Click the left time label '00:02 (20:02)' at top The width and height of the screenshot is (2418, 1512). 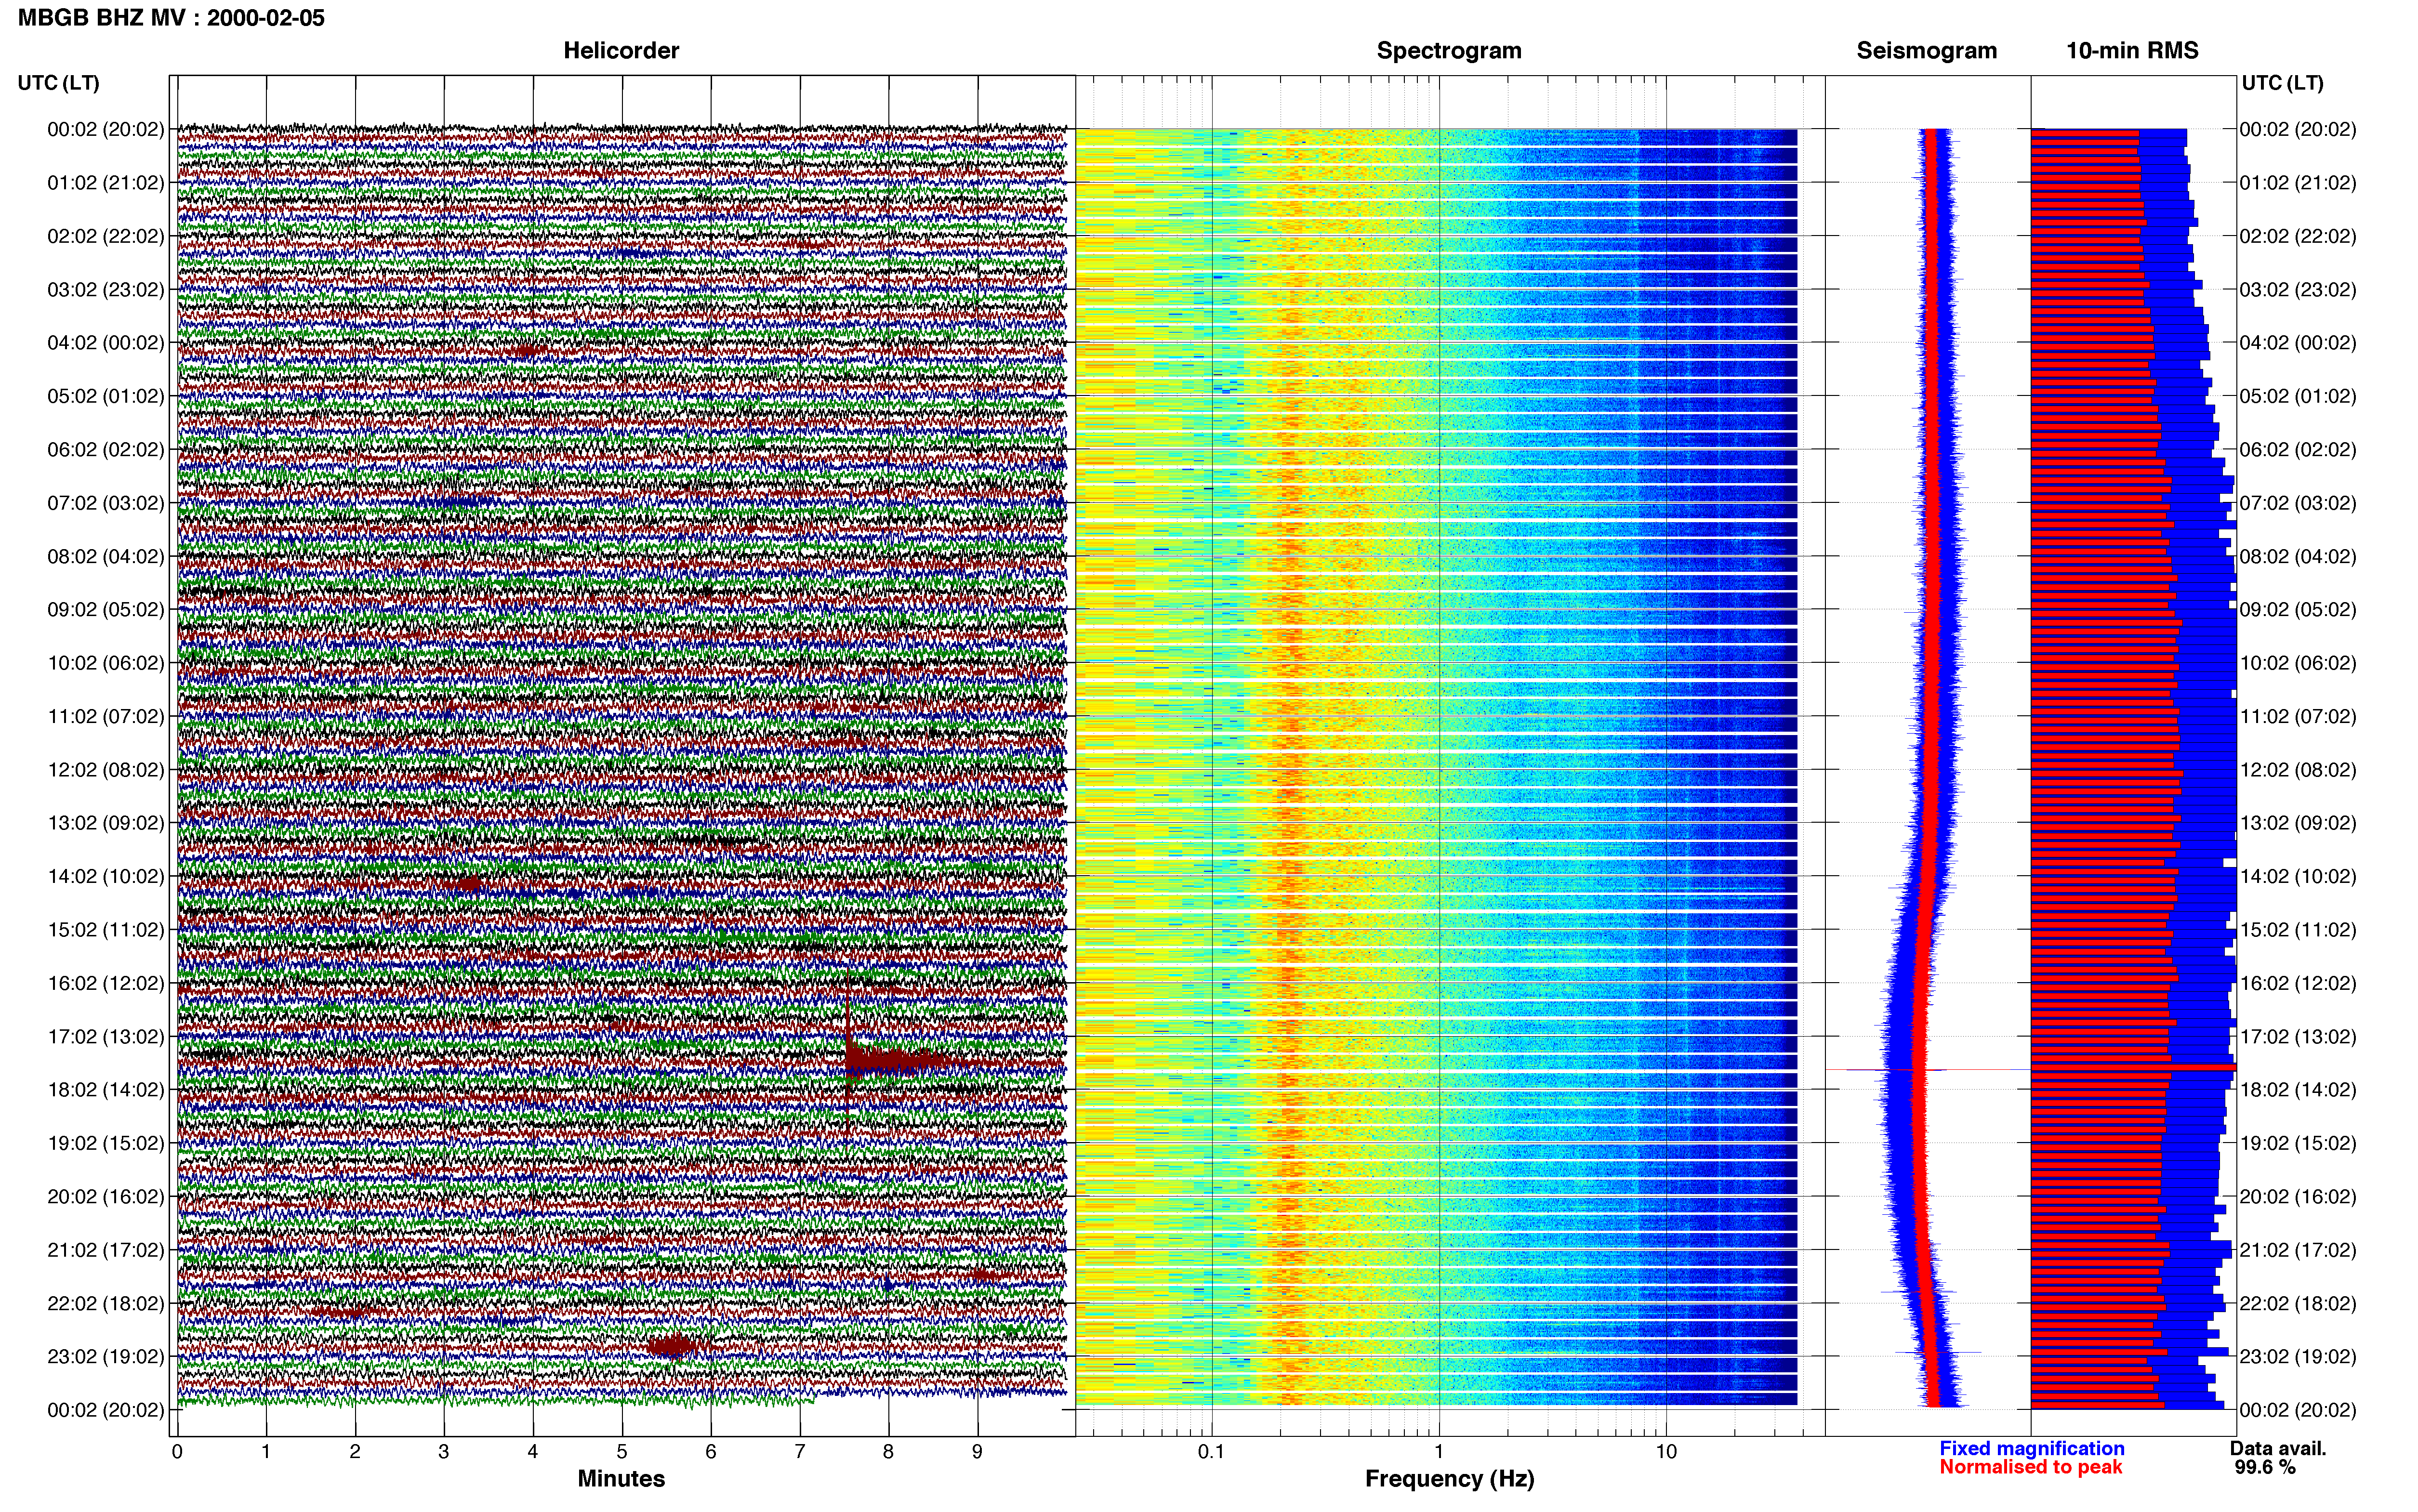[106, 129]
